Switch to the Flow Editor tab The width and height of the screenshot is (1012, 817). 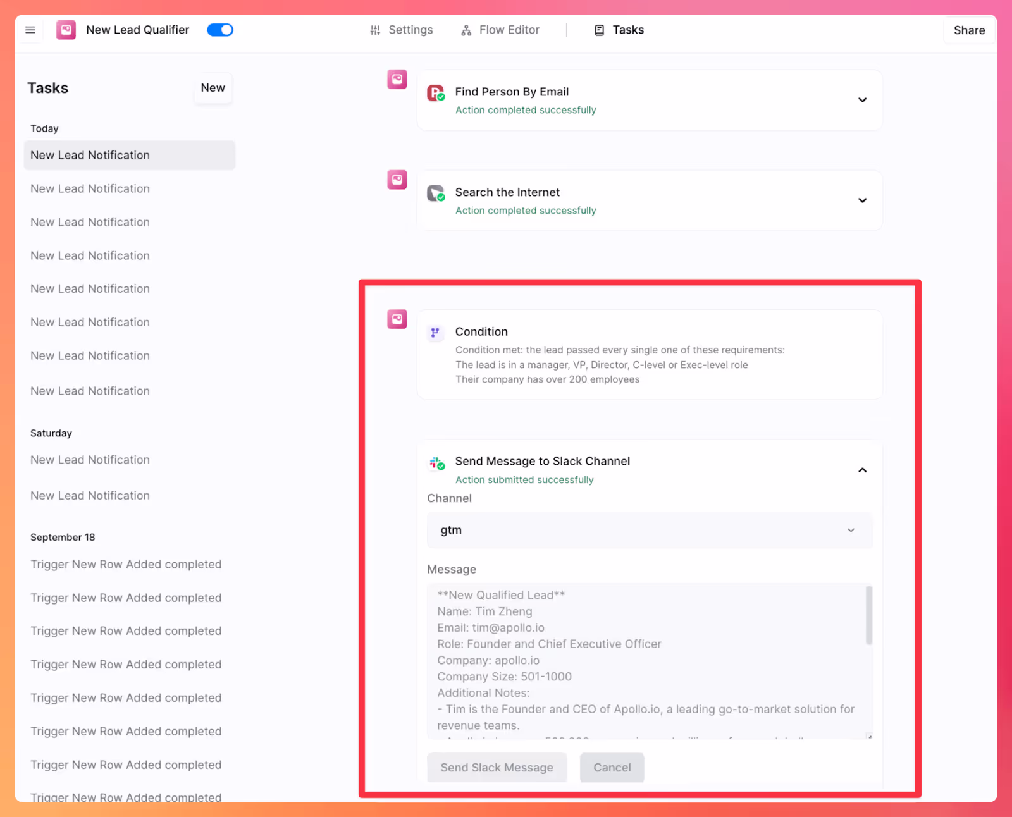pyautogui.click(x=500, y=30)
